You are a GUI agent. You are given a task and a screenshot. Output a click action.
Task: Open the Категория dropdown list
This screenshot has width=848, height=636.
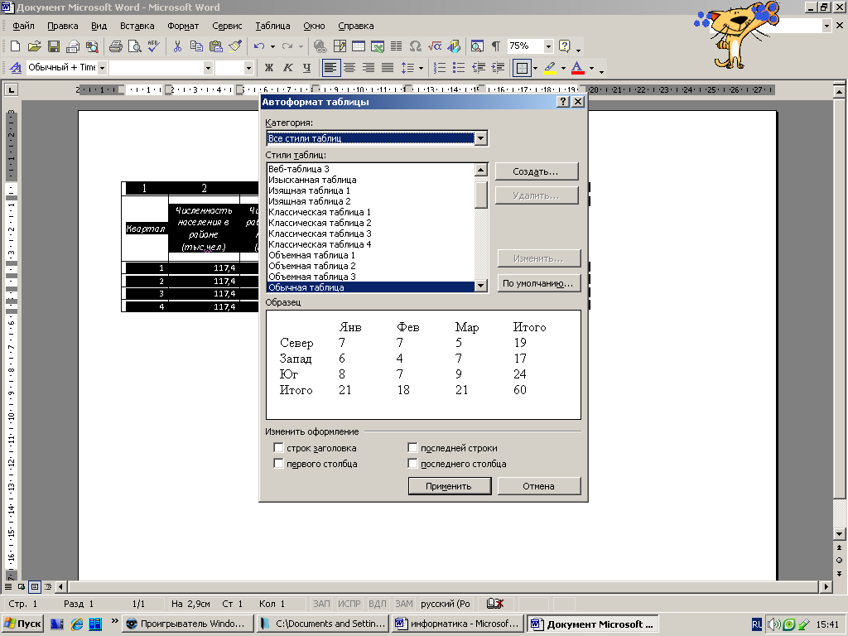pos(481,138)
